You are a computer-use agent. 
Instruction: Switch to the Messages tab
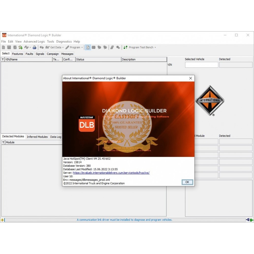click(67, 54)
